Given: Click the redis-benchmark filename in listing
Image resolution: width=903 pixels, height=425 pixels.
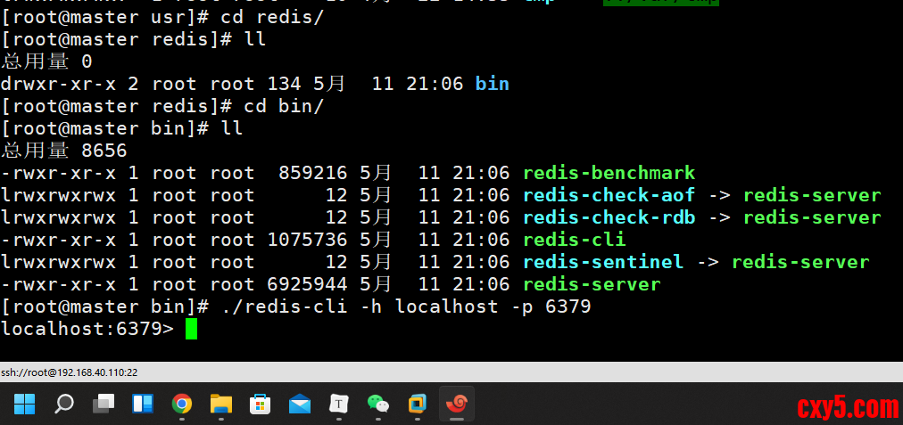Looking at the screenshot, I should pos(609,173).
